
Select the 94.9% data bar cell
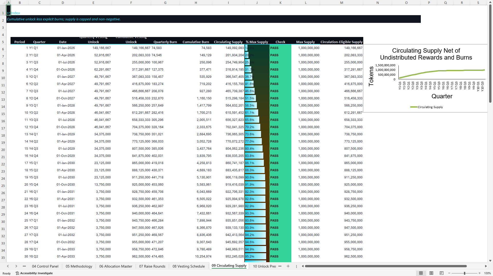click(x=257, y=249)
